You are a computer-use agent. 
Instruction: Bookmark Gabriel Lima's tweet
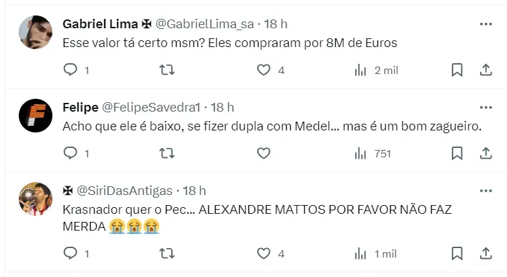point(457,70)
